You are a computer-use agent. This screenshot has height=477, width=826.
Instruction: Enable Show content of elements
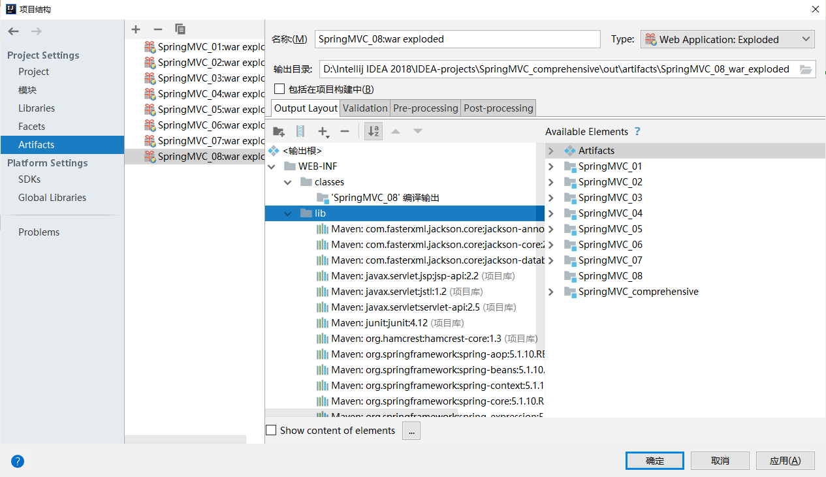[271, 431]
